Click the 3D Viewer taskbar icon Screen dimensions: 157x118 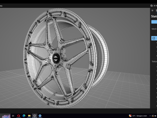(35, 116)
